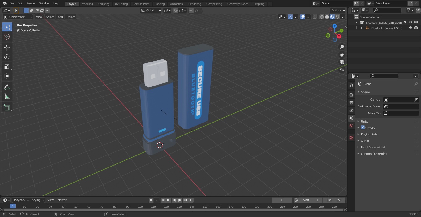The image size is (421, 217).
Task: Toggle the Gravity checkbox
Action: pyautogui.click(x=363, y=127)
